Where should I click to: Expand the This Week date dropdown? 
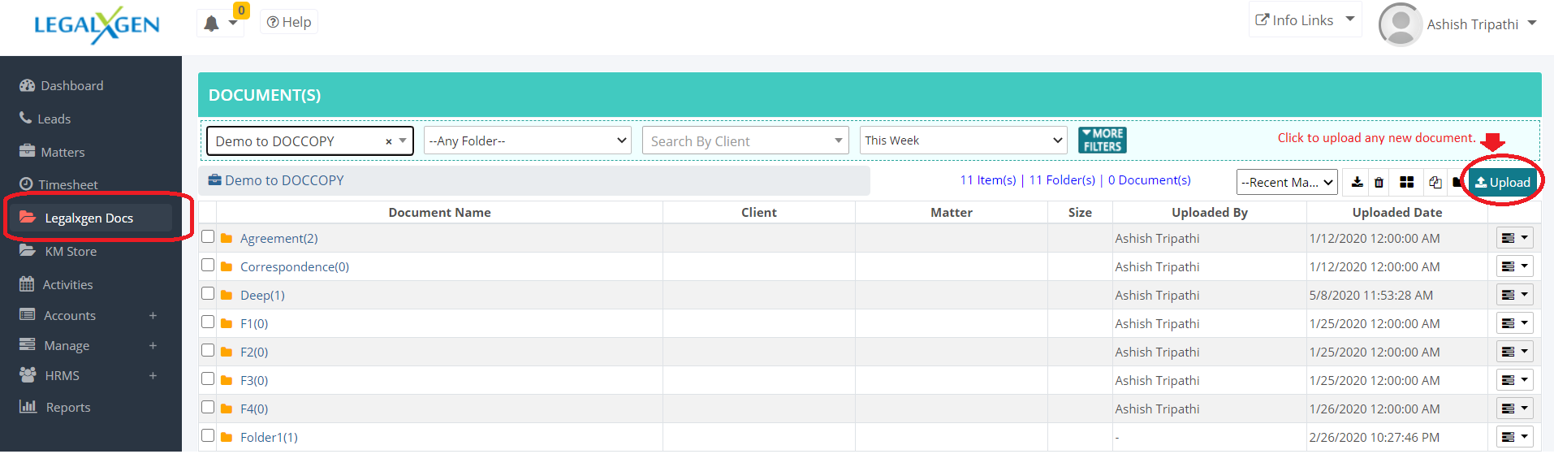tap(963, 141)
